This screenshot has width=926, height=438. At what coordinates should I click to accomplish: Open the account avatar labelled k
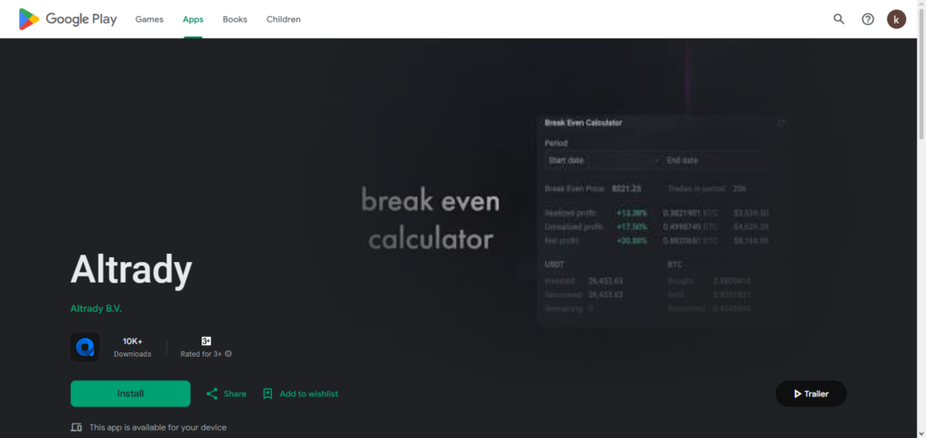(896, 19)
